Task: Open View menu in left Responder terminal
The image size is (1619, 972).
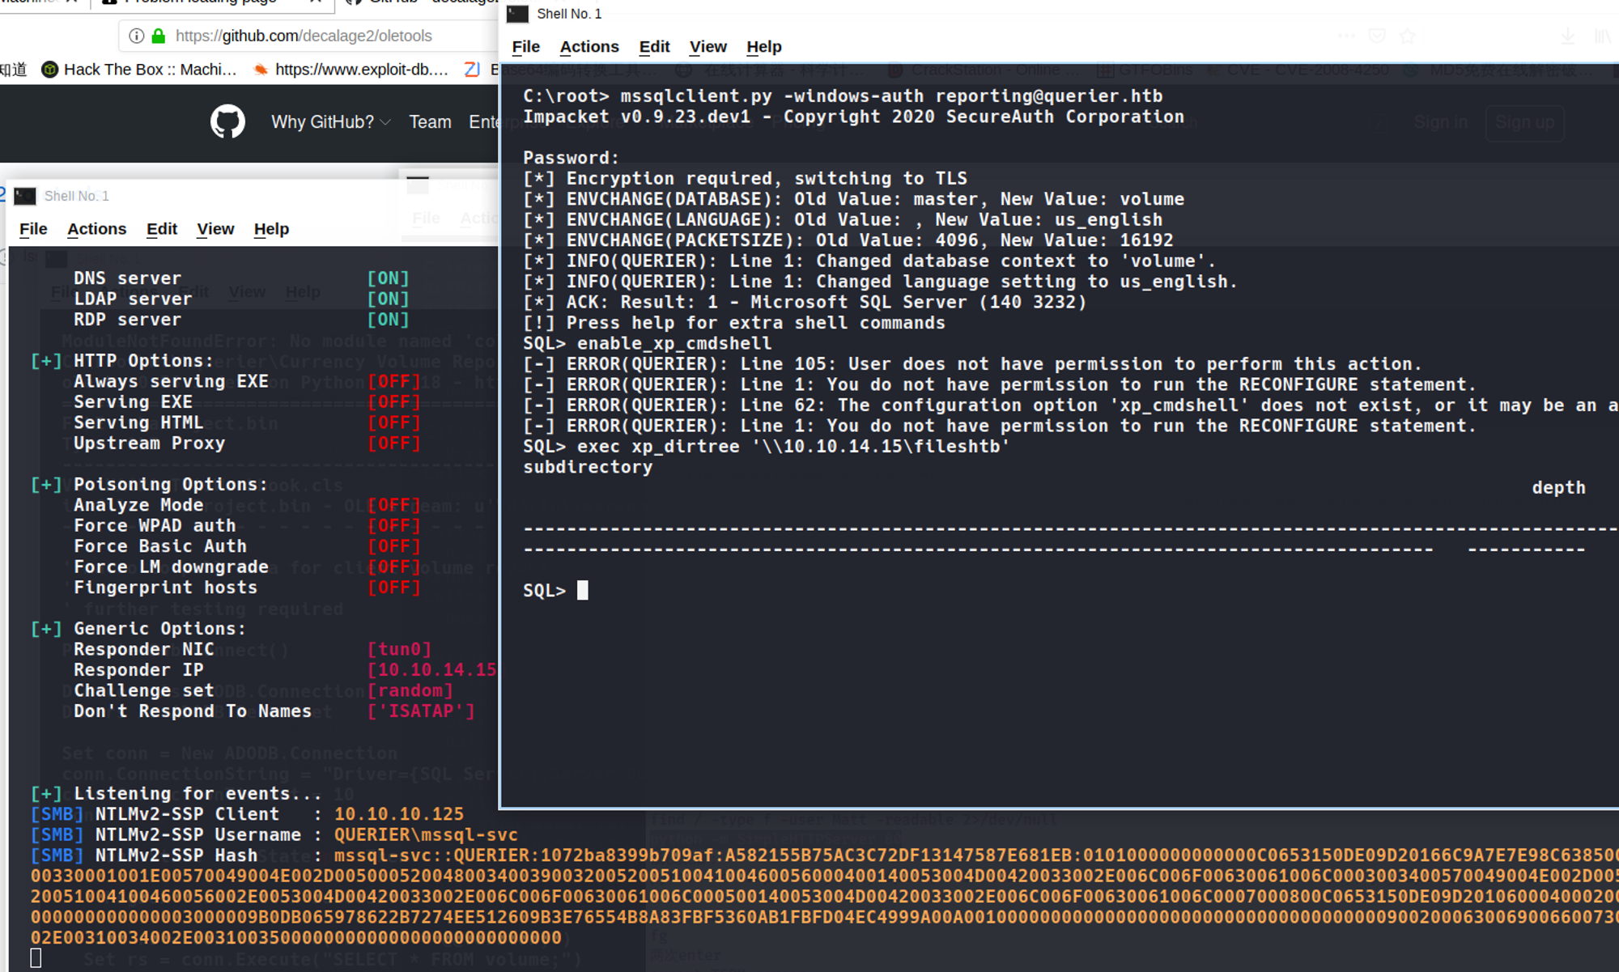Action: pyautogui.click(x=215, y=229)
